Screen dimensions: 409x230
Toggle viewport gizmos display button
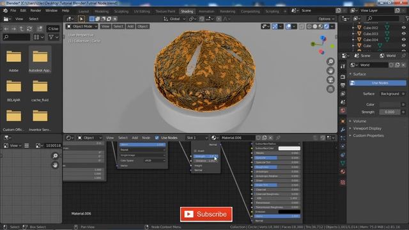[275, 26]
